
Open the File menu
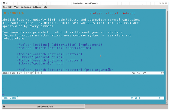5,7
